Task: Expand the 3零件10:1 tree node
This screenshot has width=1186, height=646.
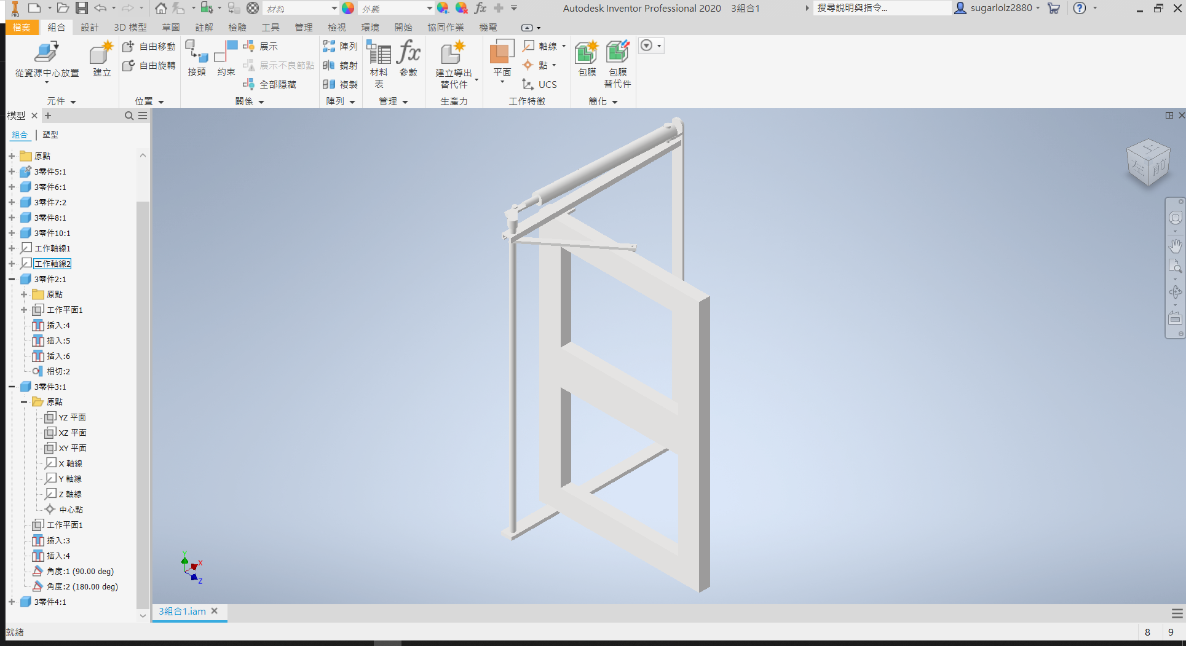Action: point(12,233)
